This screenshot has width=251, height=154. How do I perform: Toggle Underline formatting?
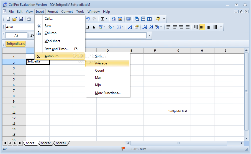88,27
